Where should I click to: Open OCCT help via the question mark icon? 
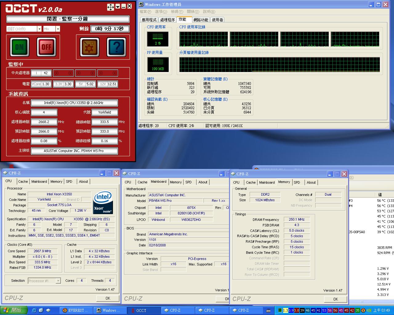116,47
